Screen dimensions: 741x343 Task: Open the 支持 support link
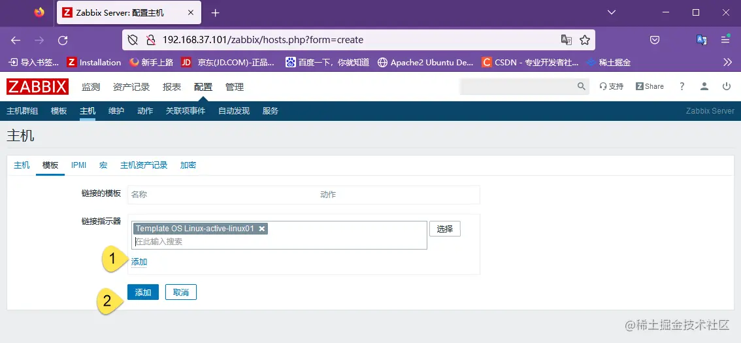[612, 86]
